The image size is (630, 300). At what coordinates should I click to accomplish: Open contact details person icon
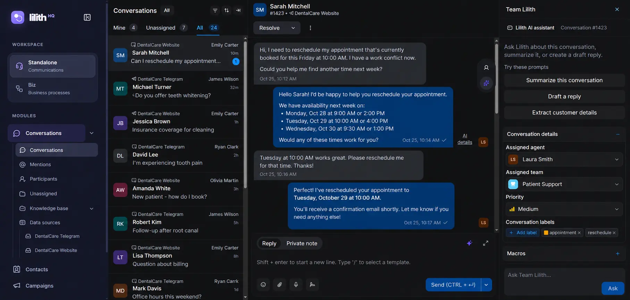pyautogui.click(x=486, y=68)
